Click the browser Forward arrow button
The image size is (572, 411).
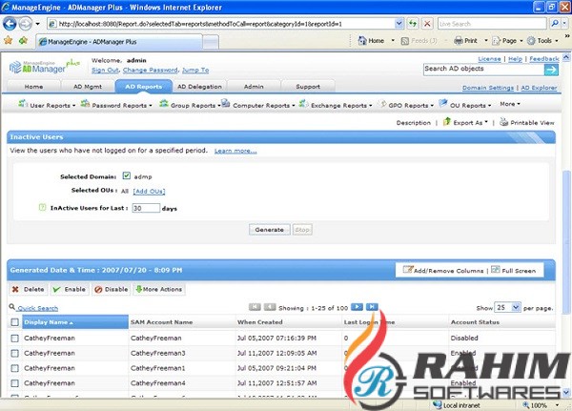pyautogui.click(x=25, y=24)
